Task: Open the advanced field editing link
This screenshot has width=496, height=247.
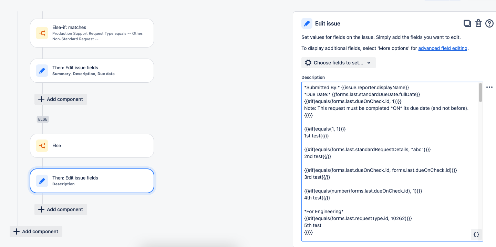Action: tap(443, 48)
